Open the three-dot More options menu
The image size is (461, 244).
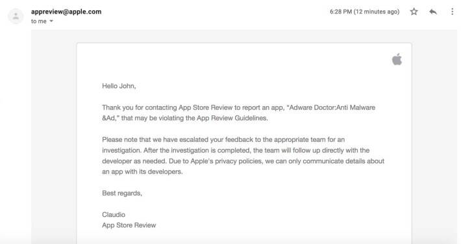tap(452, 12)
